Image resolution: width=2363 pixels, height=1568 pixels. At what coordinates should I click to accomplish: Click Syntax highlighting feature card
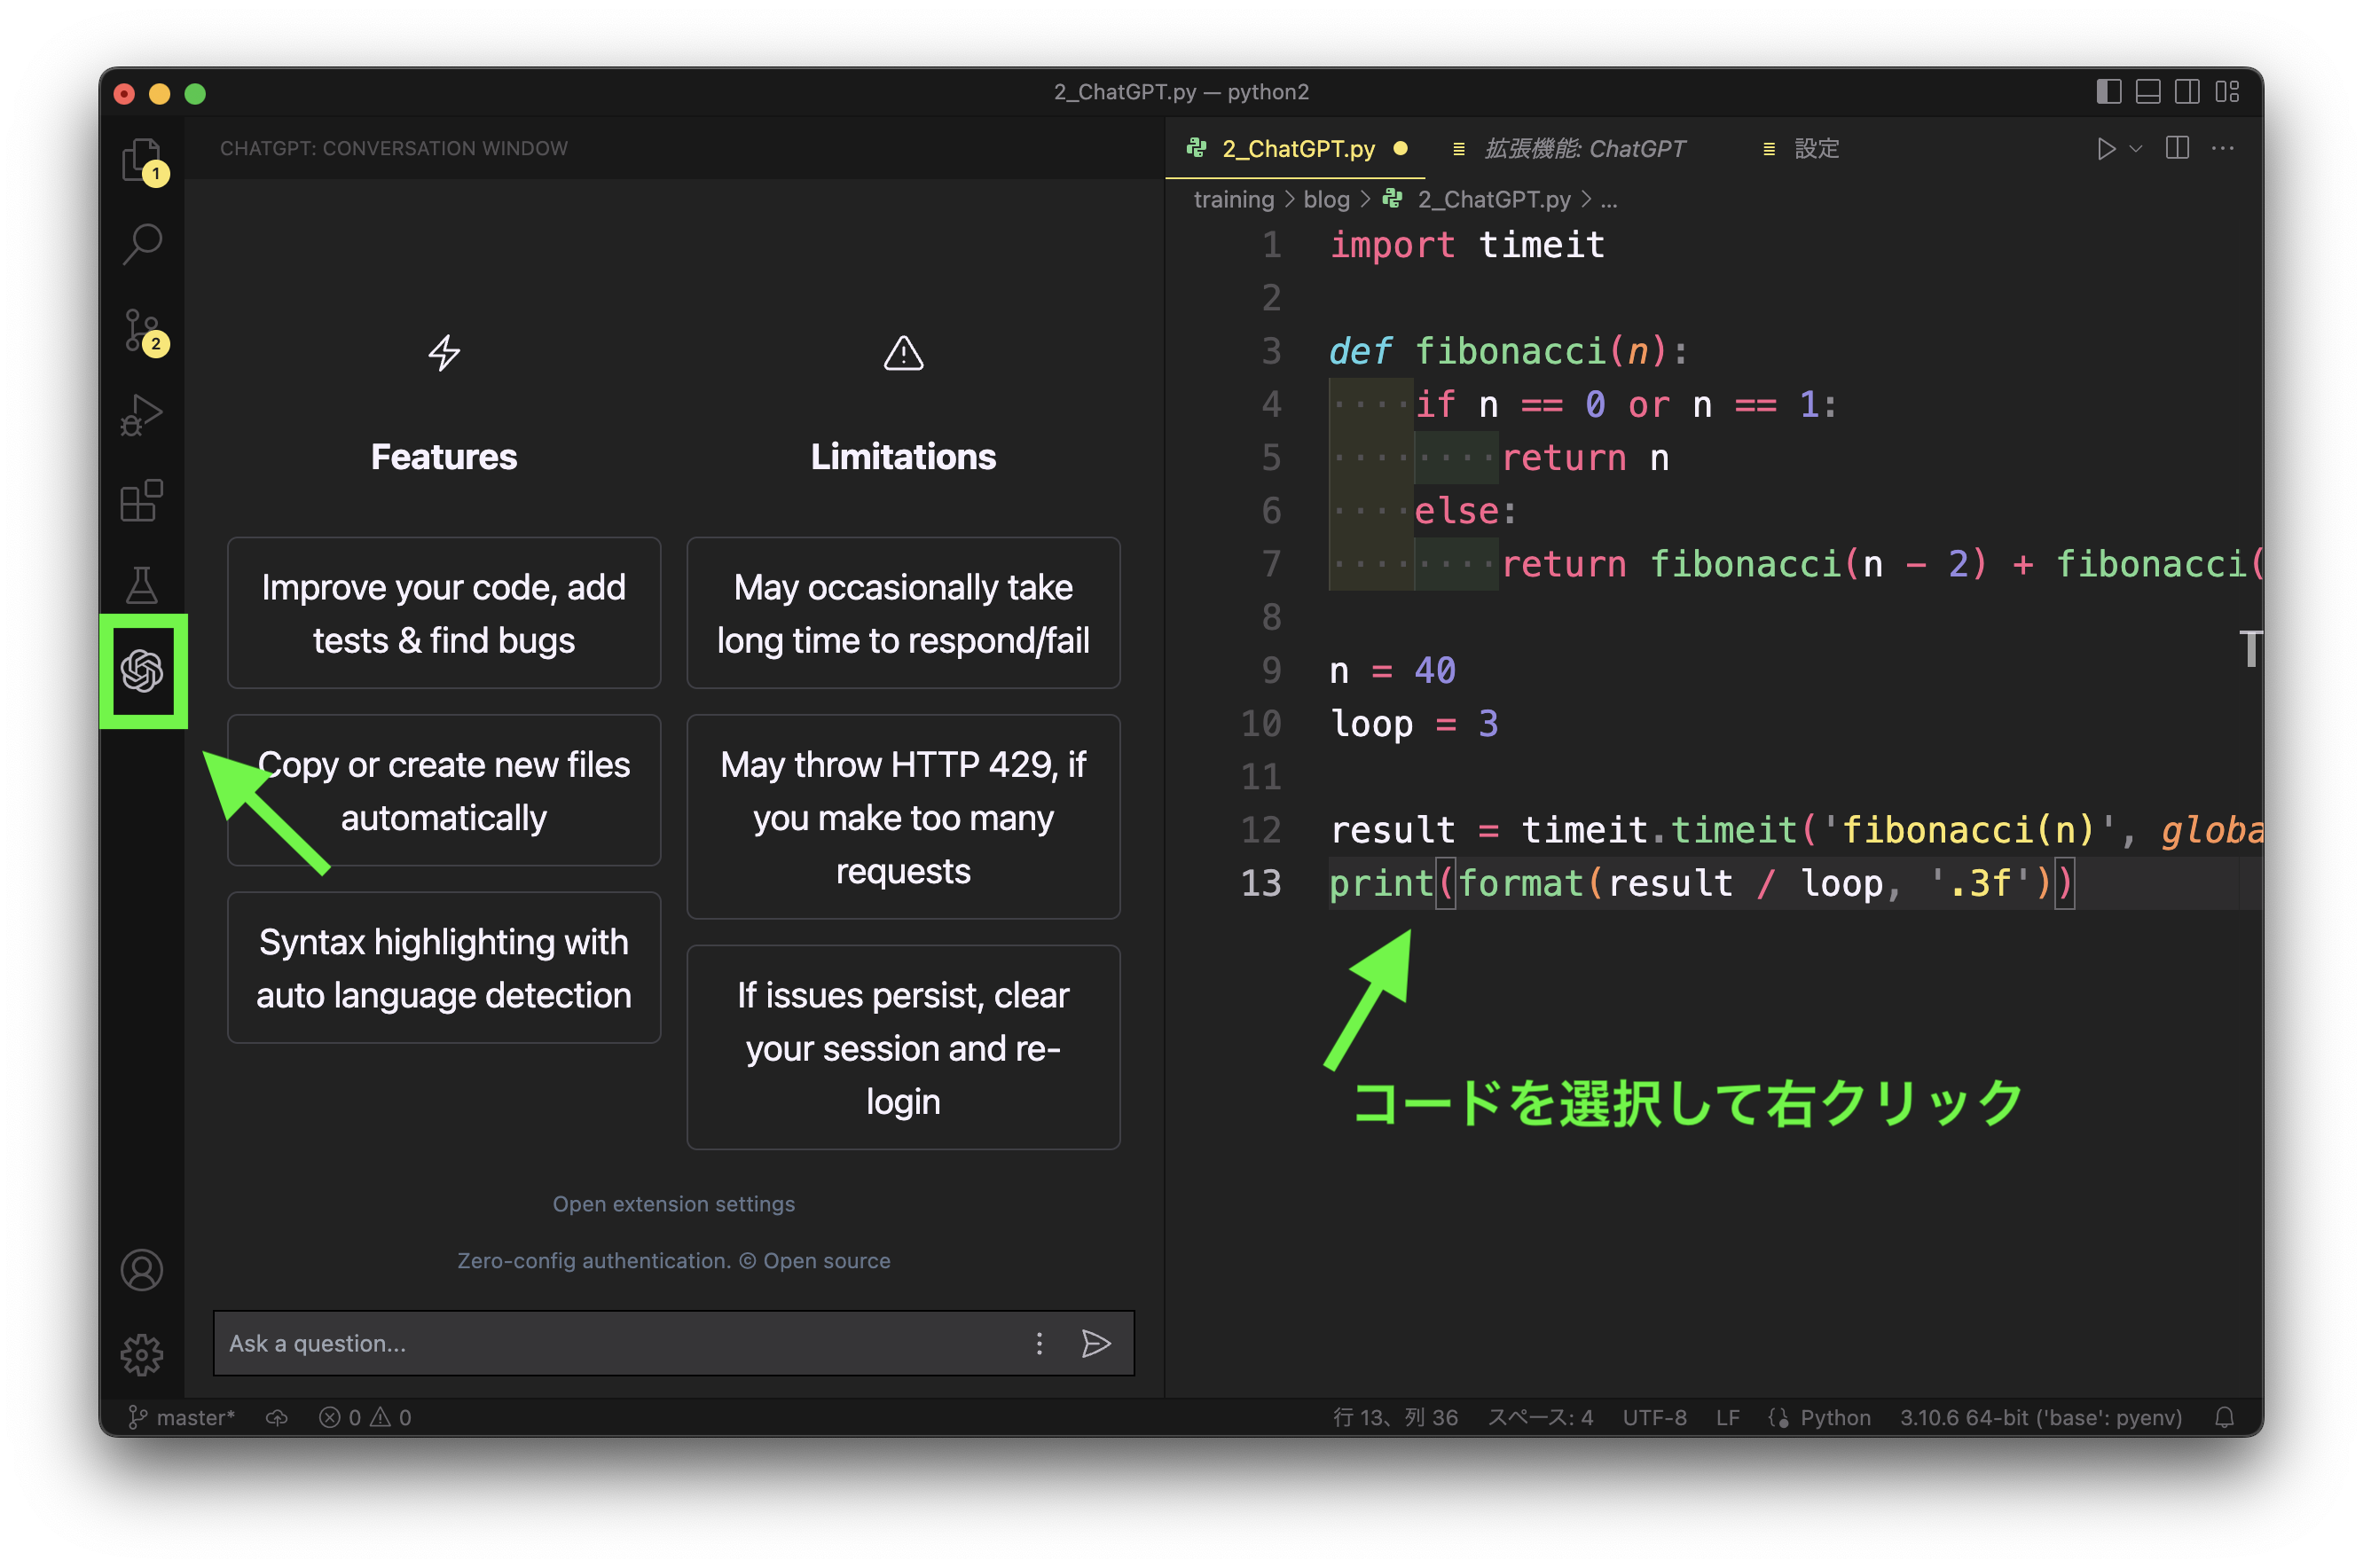[x=444, y=968]
